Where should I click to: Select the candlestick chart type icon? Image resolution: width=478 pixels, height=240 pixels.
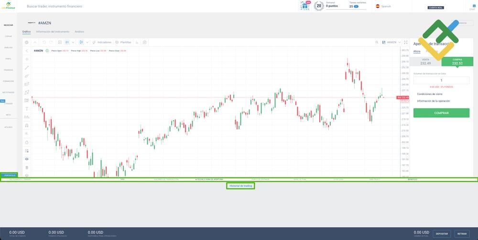point(81,42)
